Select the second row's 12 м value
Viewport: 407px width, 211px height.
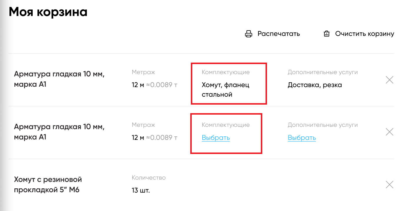pos(138,138)
